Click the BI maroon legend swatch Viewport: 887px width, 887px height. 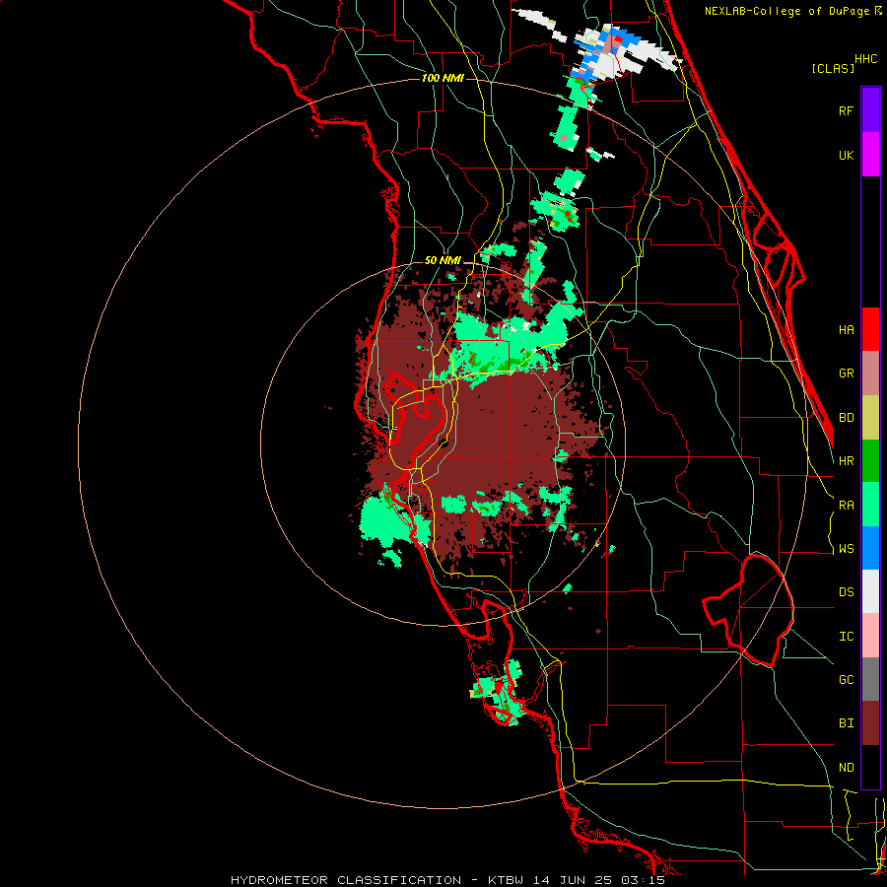870,723
